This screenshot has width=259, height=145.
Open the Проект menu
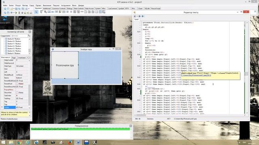pyautogui.click(x=38, y=5)
